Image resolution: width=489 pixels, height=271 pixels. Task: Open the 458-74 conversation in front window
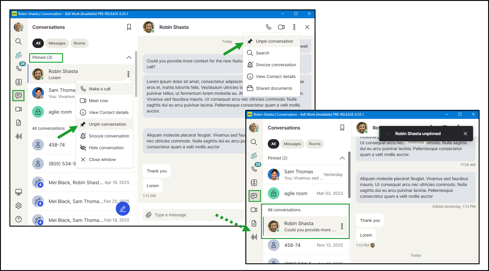pyautogui.click(x=305, y=245)
